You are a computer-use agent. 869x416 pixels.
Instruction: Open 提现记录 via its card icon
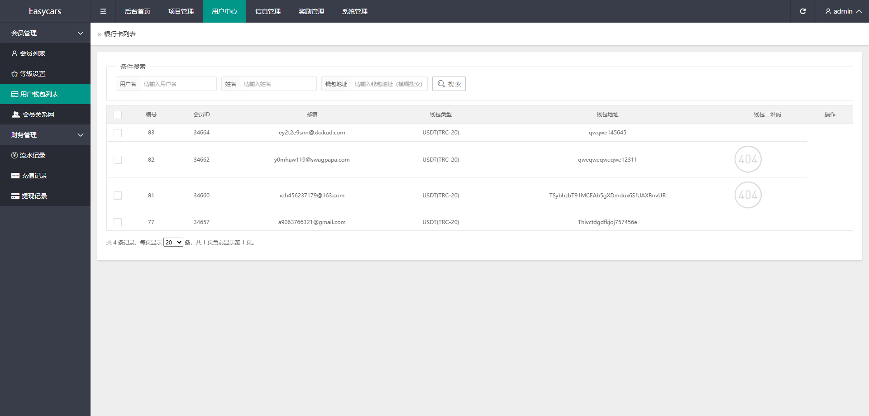(x=15, y=196)
